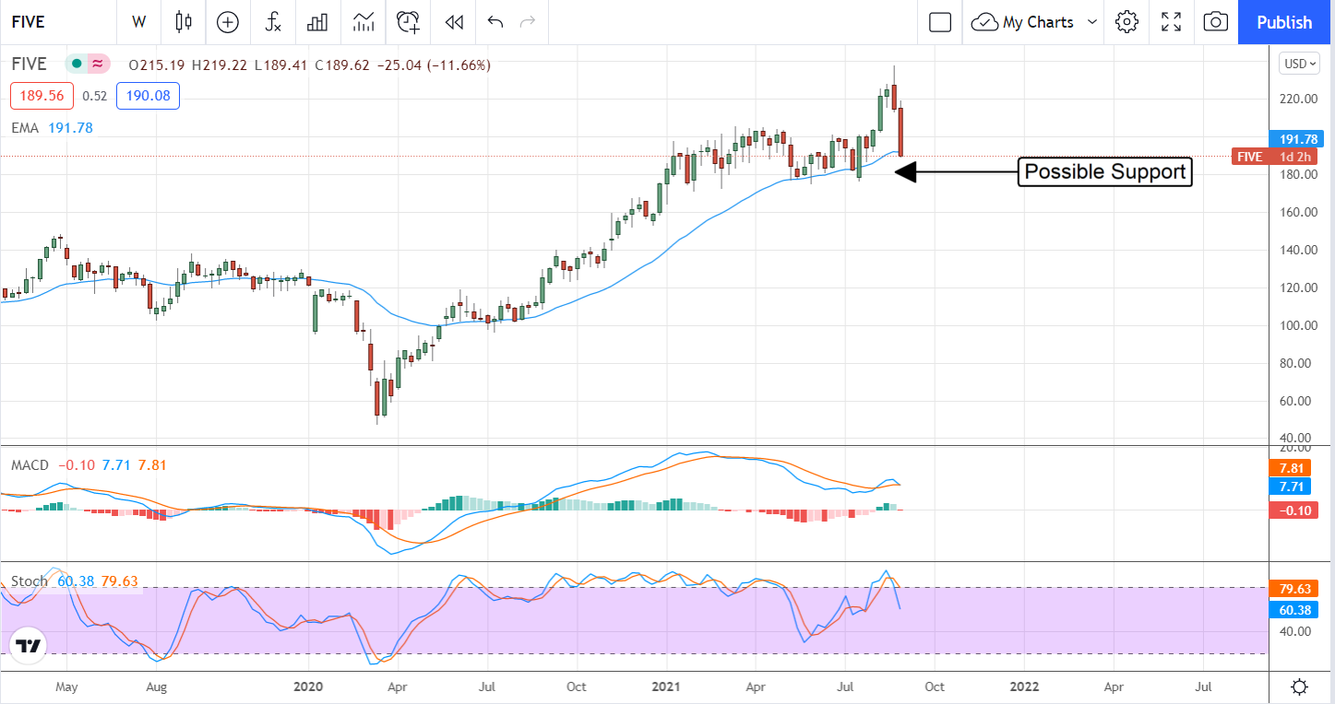
Task: Open the financials bar chart icon
Action: pos(318,22)
